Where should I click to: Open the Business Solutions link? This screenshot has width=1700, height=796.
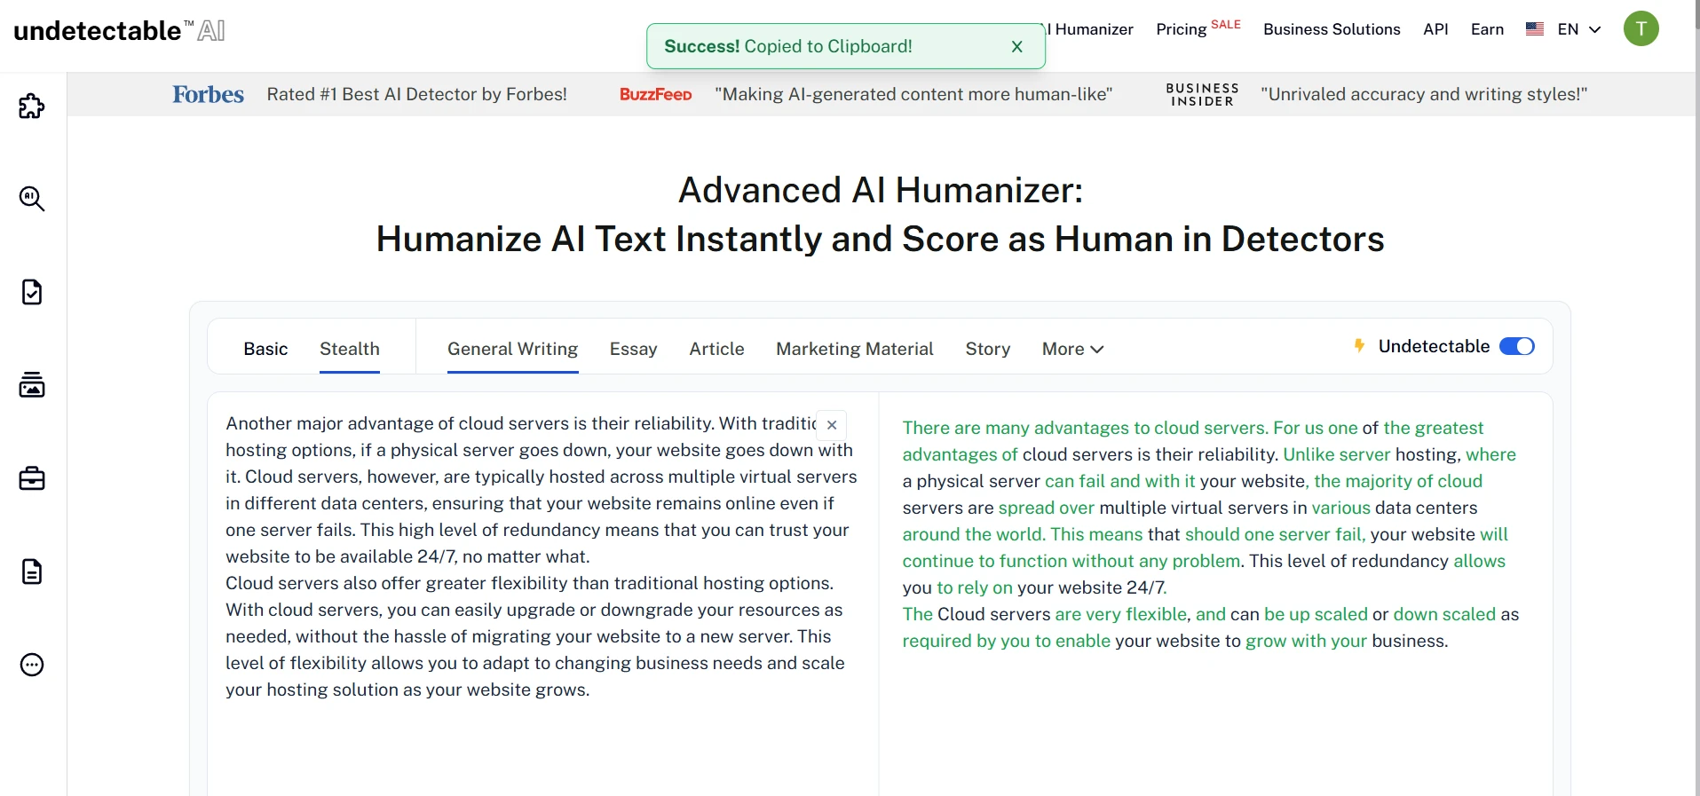pyautogui.click(x=1332, y=29)
